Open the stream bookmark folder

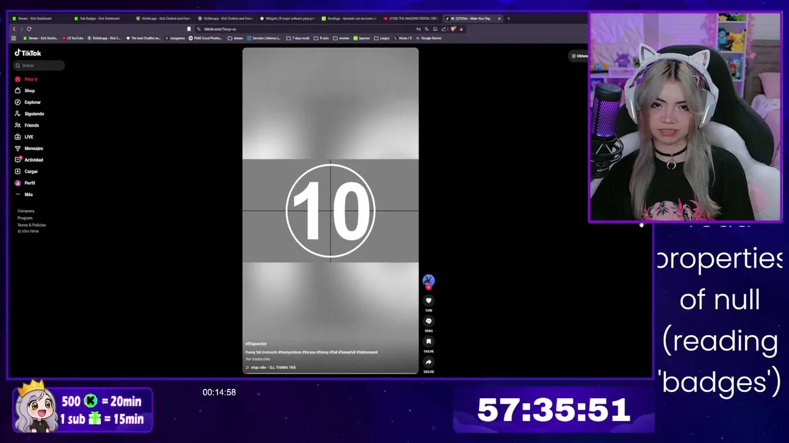pos(235,38)
